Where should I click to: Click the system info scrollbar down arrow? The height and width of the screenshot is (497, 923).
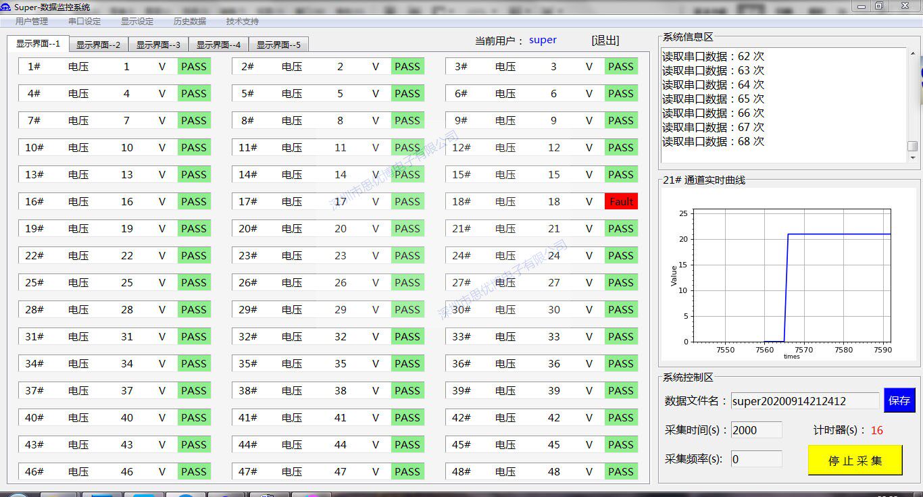pos(912,157)
